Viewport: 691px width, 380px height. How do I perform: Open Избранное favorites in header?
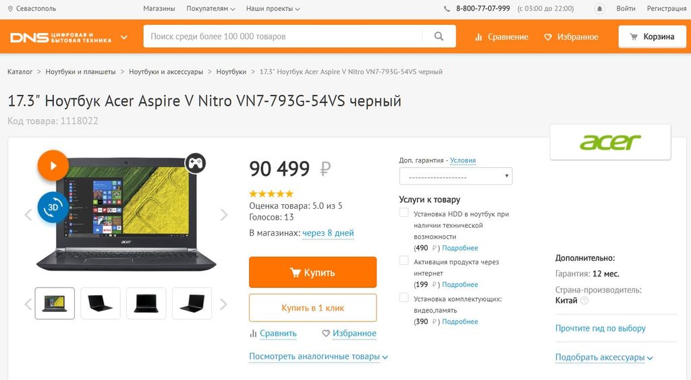(571, 37)
